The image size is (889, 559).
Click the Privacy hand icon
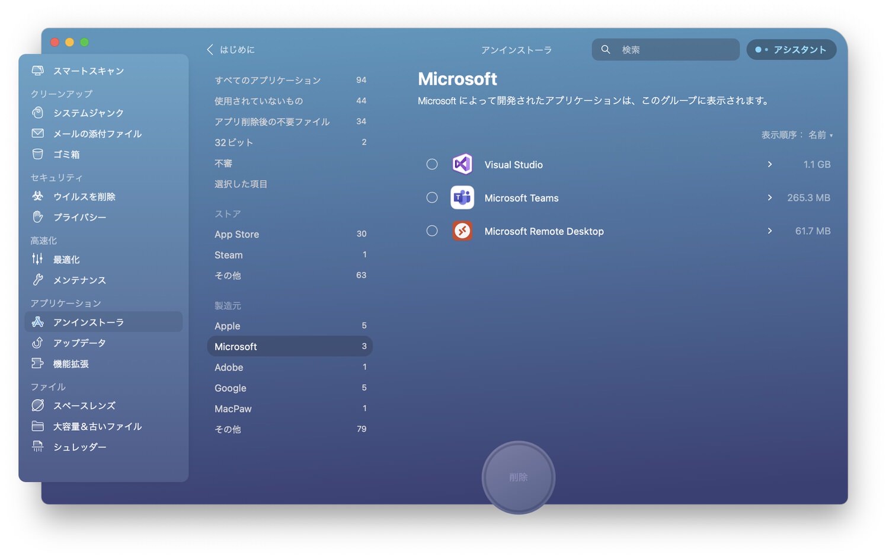[x=37, y=217]
